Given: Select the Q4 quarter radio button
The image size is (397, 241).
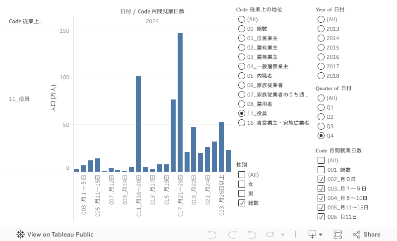Looking at the screenshot, I should pyautogui.click(x=321, y=136).
